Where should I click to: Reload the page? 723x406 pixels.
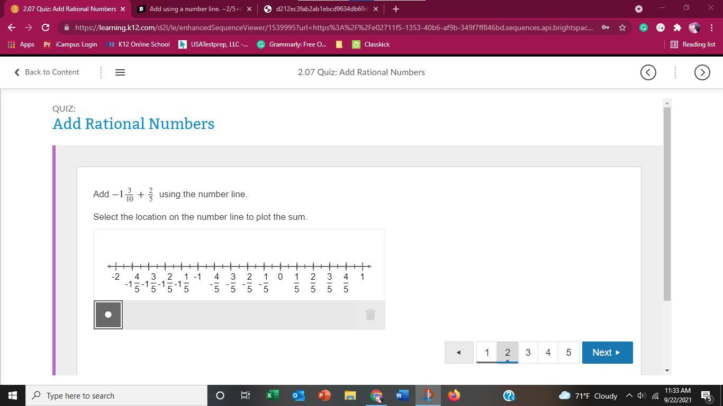(x=46, y=27)
